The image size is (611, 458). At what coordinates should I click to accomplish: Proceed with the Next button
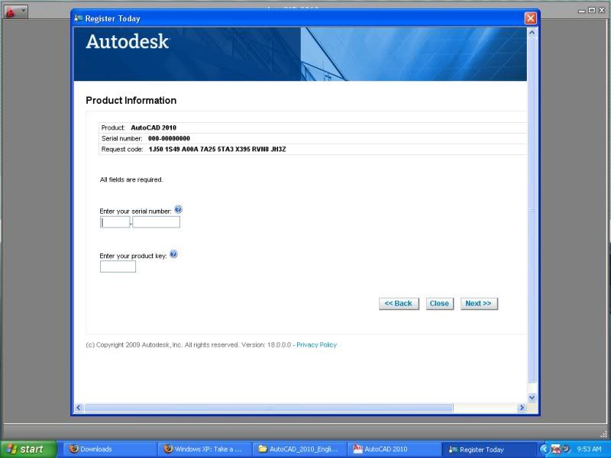pyautogui.click(x=479, y=304)
